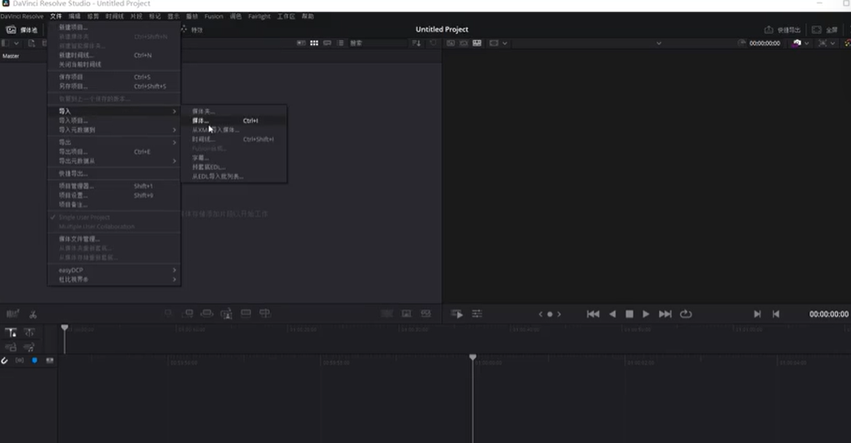This screenshot has width=851, height=443.
Task: Click the jog wheel dot control
Action: 550,314
